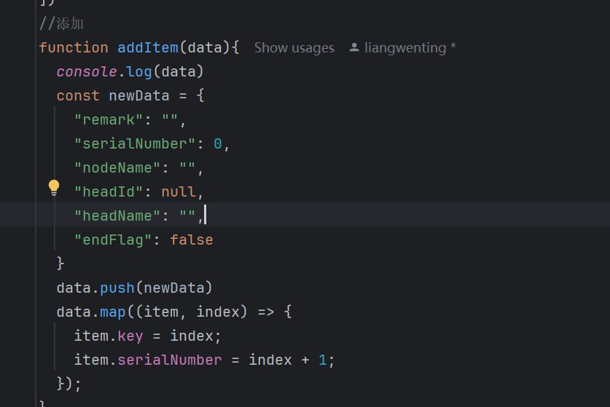The height and width of the screenshot is (407, 610).
Task: Open Show usages inlay hint
Action: pyautogui.click(x=294, y=48)
